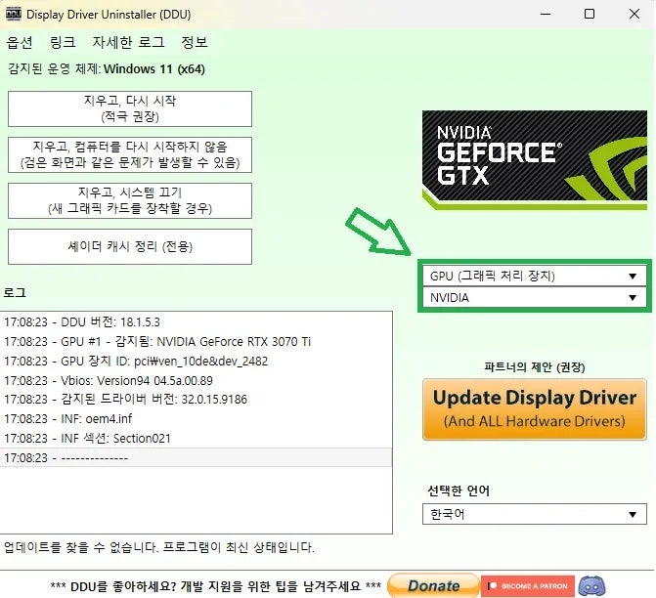This screenshot has width=656, height=598.
Task: Open the 정보 menu
Action: click(195, 42)
